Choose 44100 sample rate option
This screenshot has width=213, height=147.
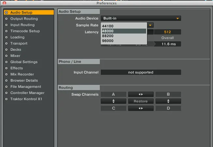pyautogui.click(x=124, y=26)
